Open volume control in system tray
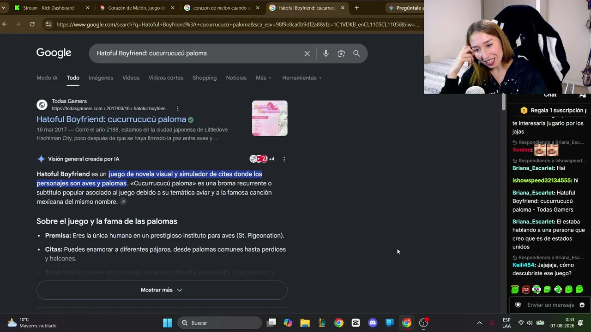591x332 pixels. coord(530,323)
